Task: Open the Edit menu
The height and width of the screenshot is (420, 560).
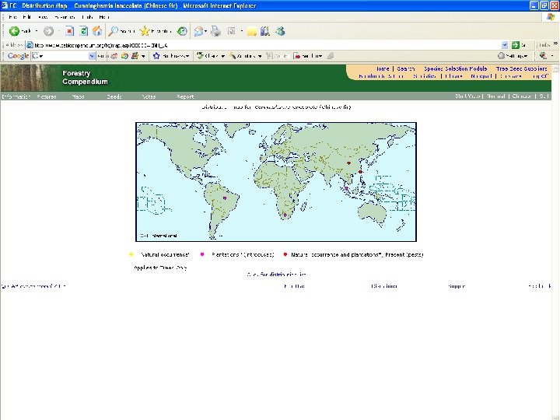Action: [26, 17]
